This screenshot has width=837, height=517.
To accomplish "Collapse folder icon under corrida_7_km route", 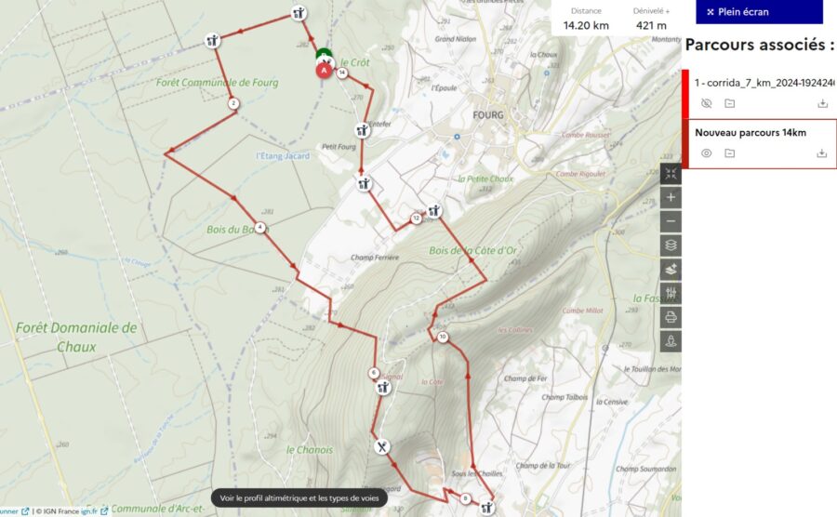I will coord(730,103).
